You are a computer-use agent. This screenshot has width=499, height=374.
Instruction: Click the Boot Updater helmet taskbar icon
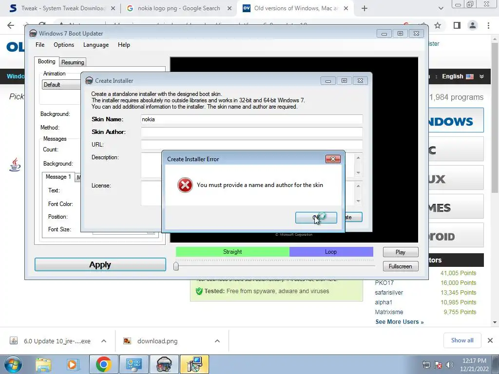pos(164,364)
